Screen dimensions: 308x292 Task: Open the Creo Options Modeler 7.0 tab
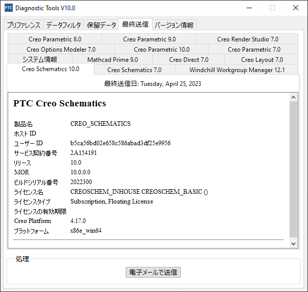click(61, 50)
